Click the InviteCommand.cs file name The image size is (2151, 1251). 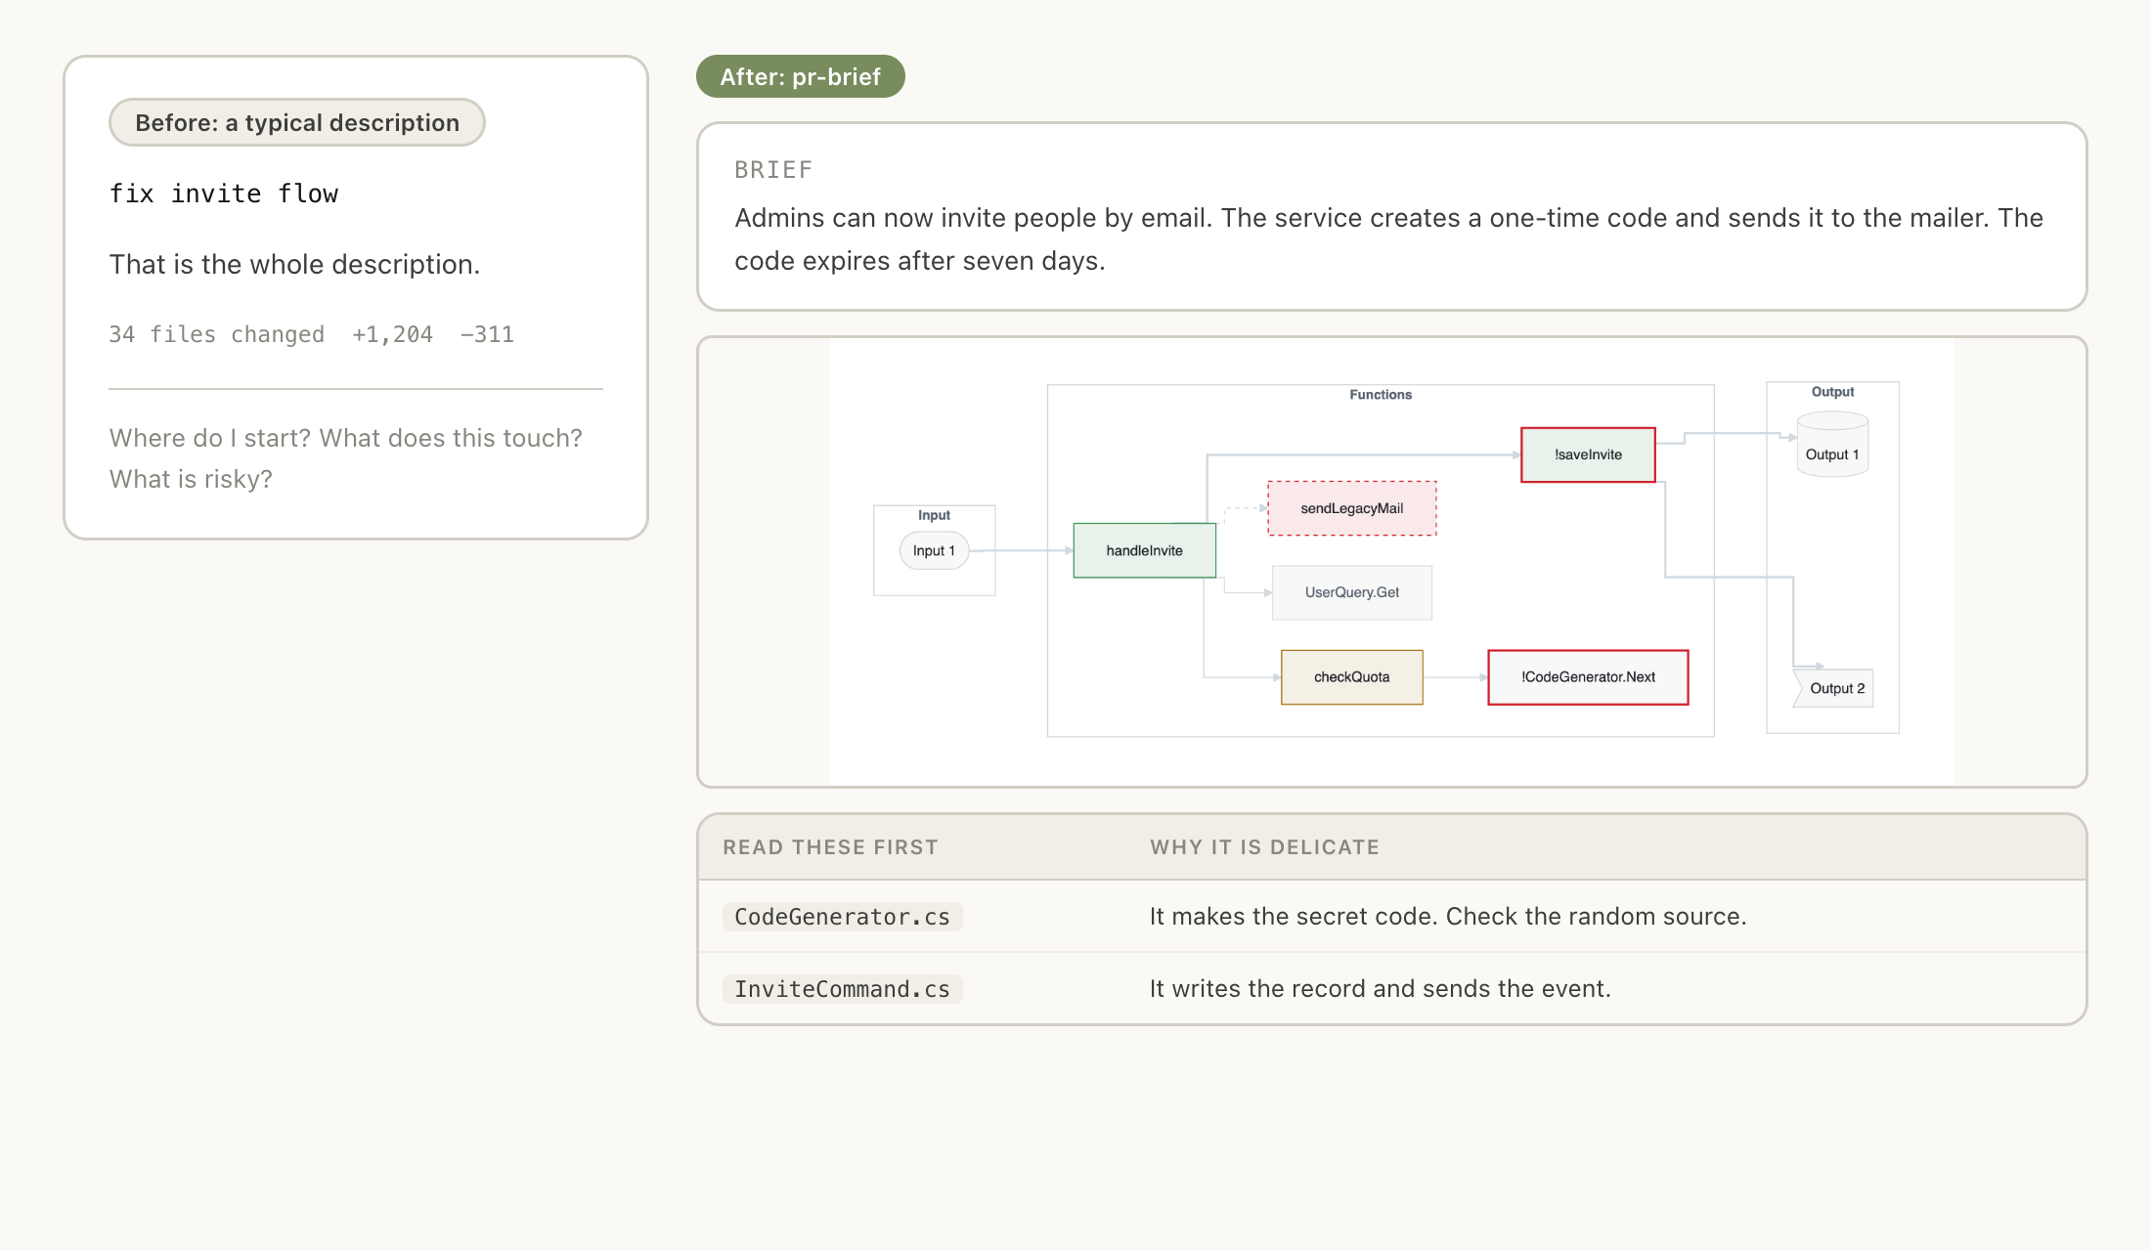click(842, 989)
